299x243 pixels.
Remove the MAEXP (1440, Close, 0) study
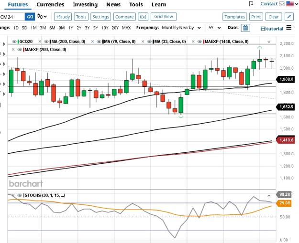pos(193,42)
